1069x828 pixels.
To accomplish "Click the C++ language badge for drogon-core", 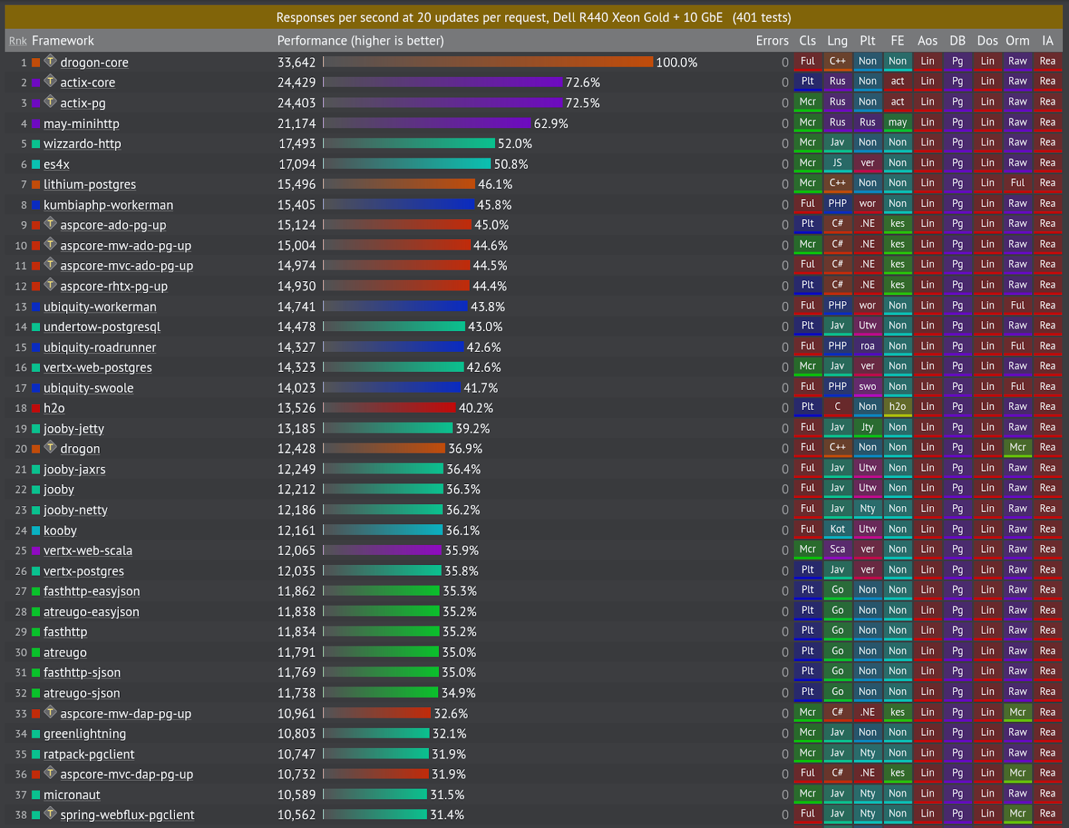I will [x=837, y=61].
